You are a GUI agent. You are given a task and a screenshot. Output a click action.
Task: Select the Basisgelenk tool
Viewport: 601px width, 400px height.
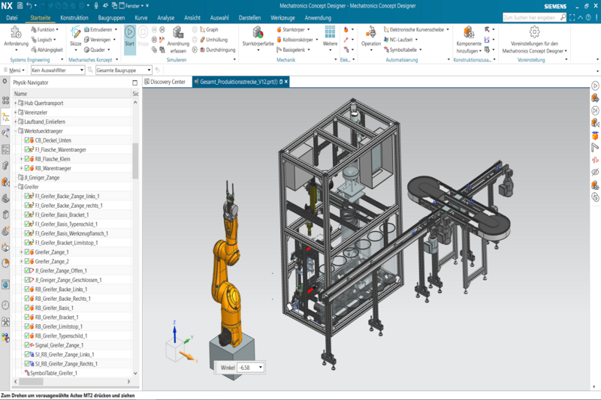(293, 50)
